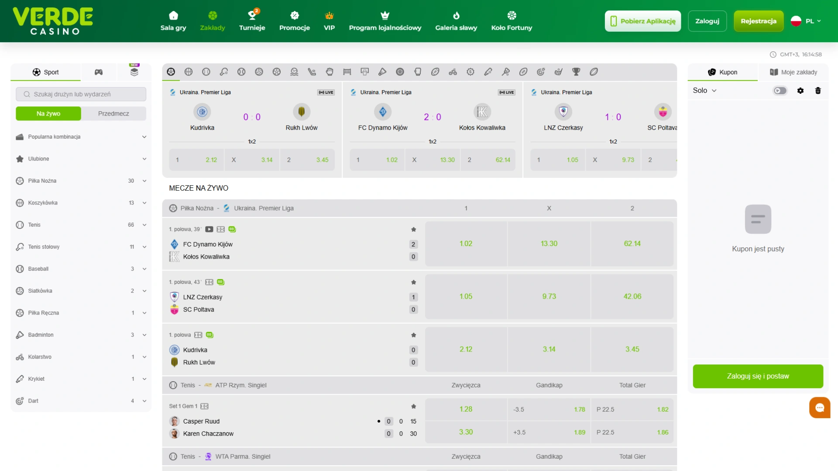The image size is (838, 471).
Task: Switch to Na żywo live filter
Action: [x=48, y=113]
